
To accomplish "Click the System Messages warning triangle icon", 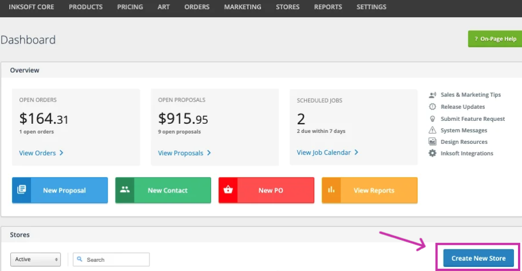I will point(433,130).
